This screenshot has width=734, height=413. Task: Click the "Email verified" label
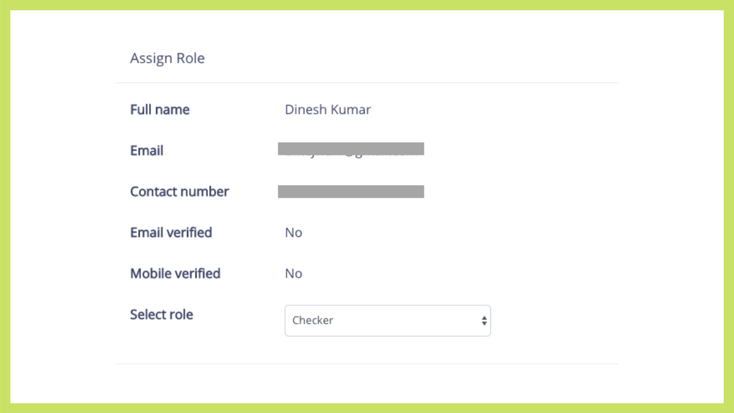point(171,232)
